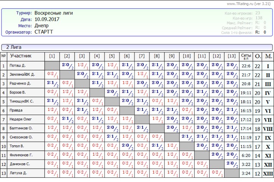Viewport: 274px width, 182px height.
Task: Click the place ranking I for Поташ
Action: [x=268, y=66]
